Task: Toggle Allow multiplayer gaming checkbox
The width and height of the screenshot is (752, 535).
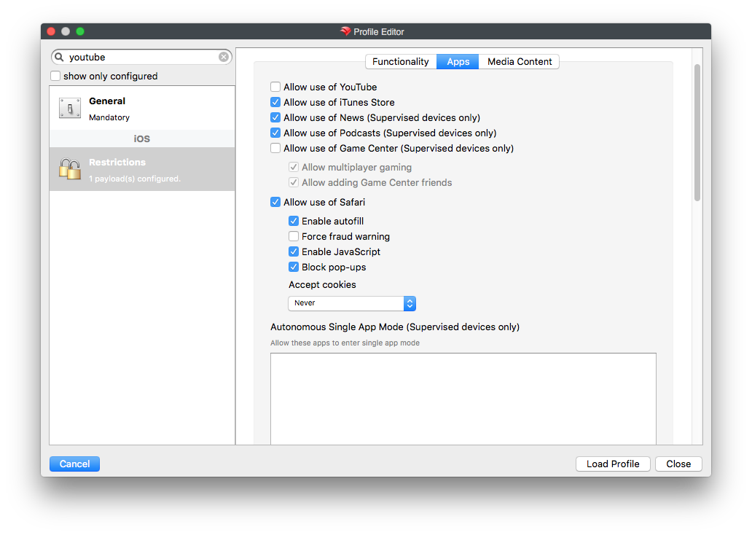Action: click(x=294, y=168)
